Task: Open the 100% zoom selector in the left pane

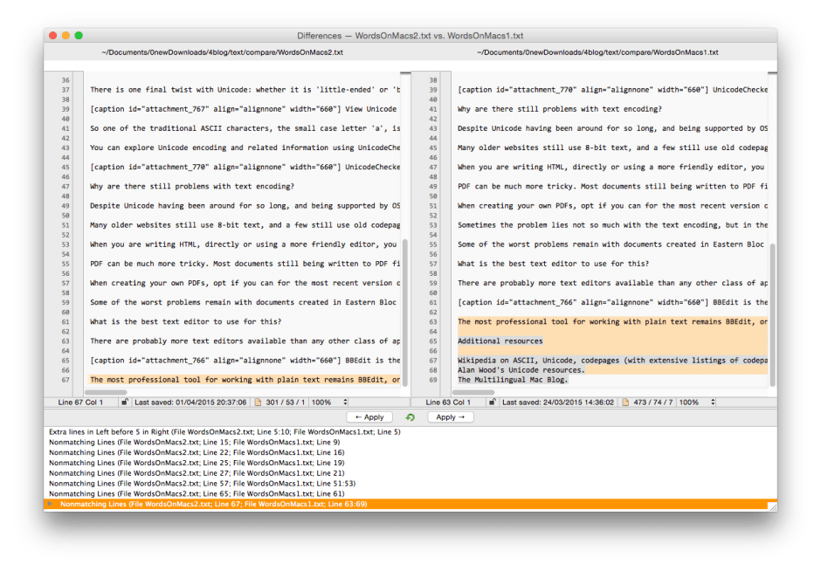Action: click(321, 402)
